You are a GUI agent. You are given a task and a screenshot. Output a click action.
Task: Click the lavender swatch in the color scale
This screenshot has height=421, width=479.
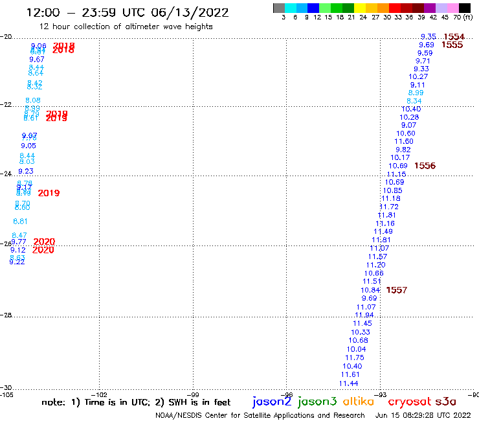click(x=441, y=8)
